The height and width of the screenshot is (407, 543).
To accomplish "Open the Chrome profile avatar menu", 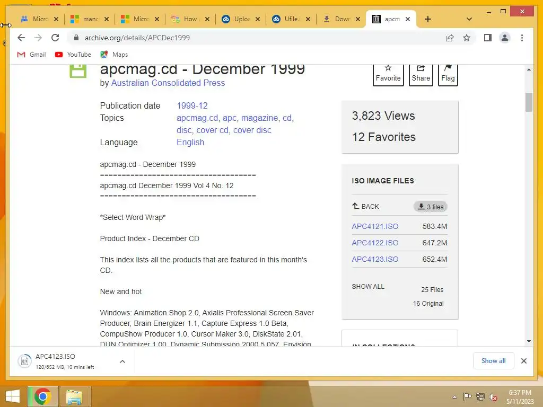I will click(x=505, y=38).
